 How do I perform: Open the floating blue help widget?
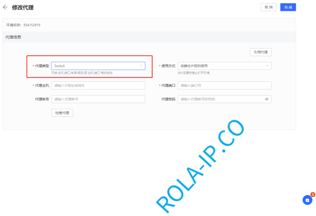click(x=307, y=200)
